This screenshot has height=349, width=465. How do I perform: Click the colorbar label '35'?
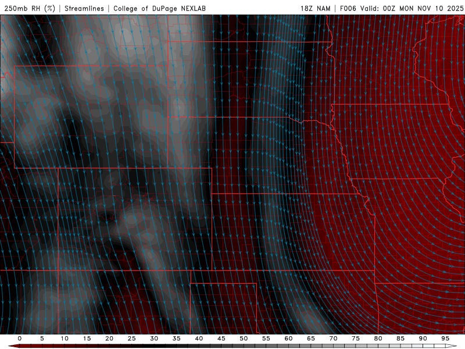177,339
